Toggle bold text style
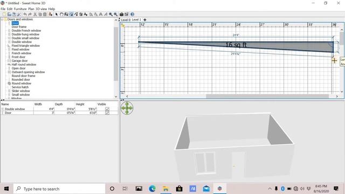This screenshot has width=345, height=194. point(101,15)
